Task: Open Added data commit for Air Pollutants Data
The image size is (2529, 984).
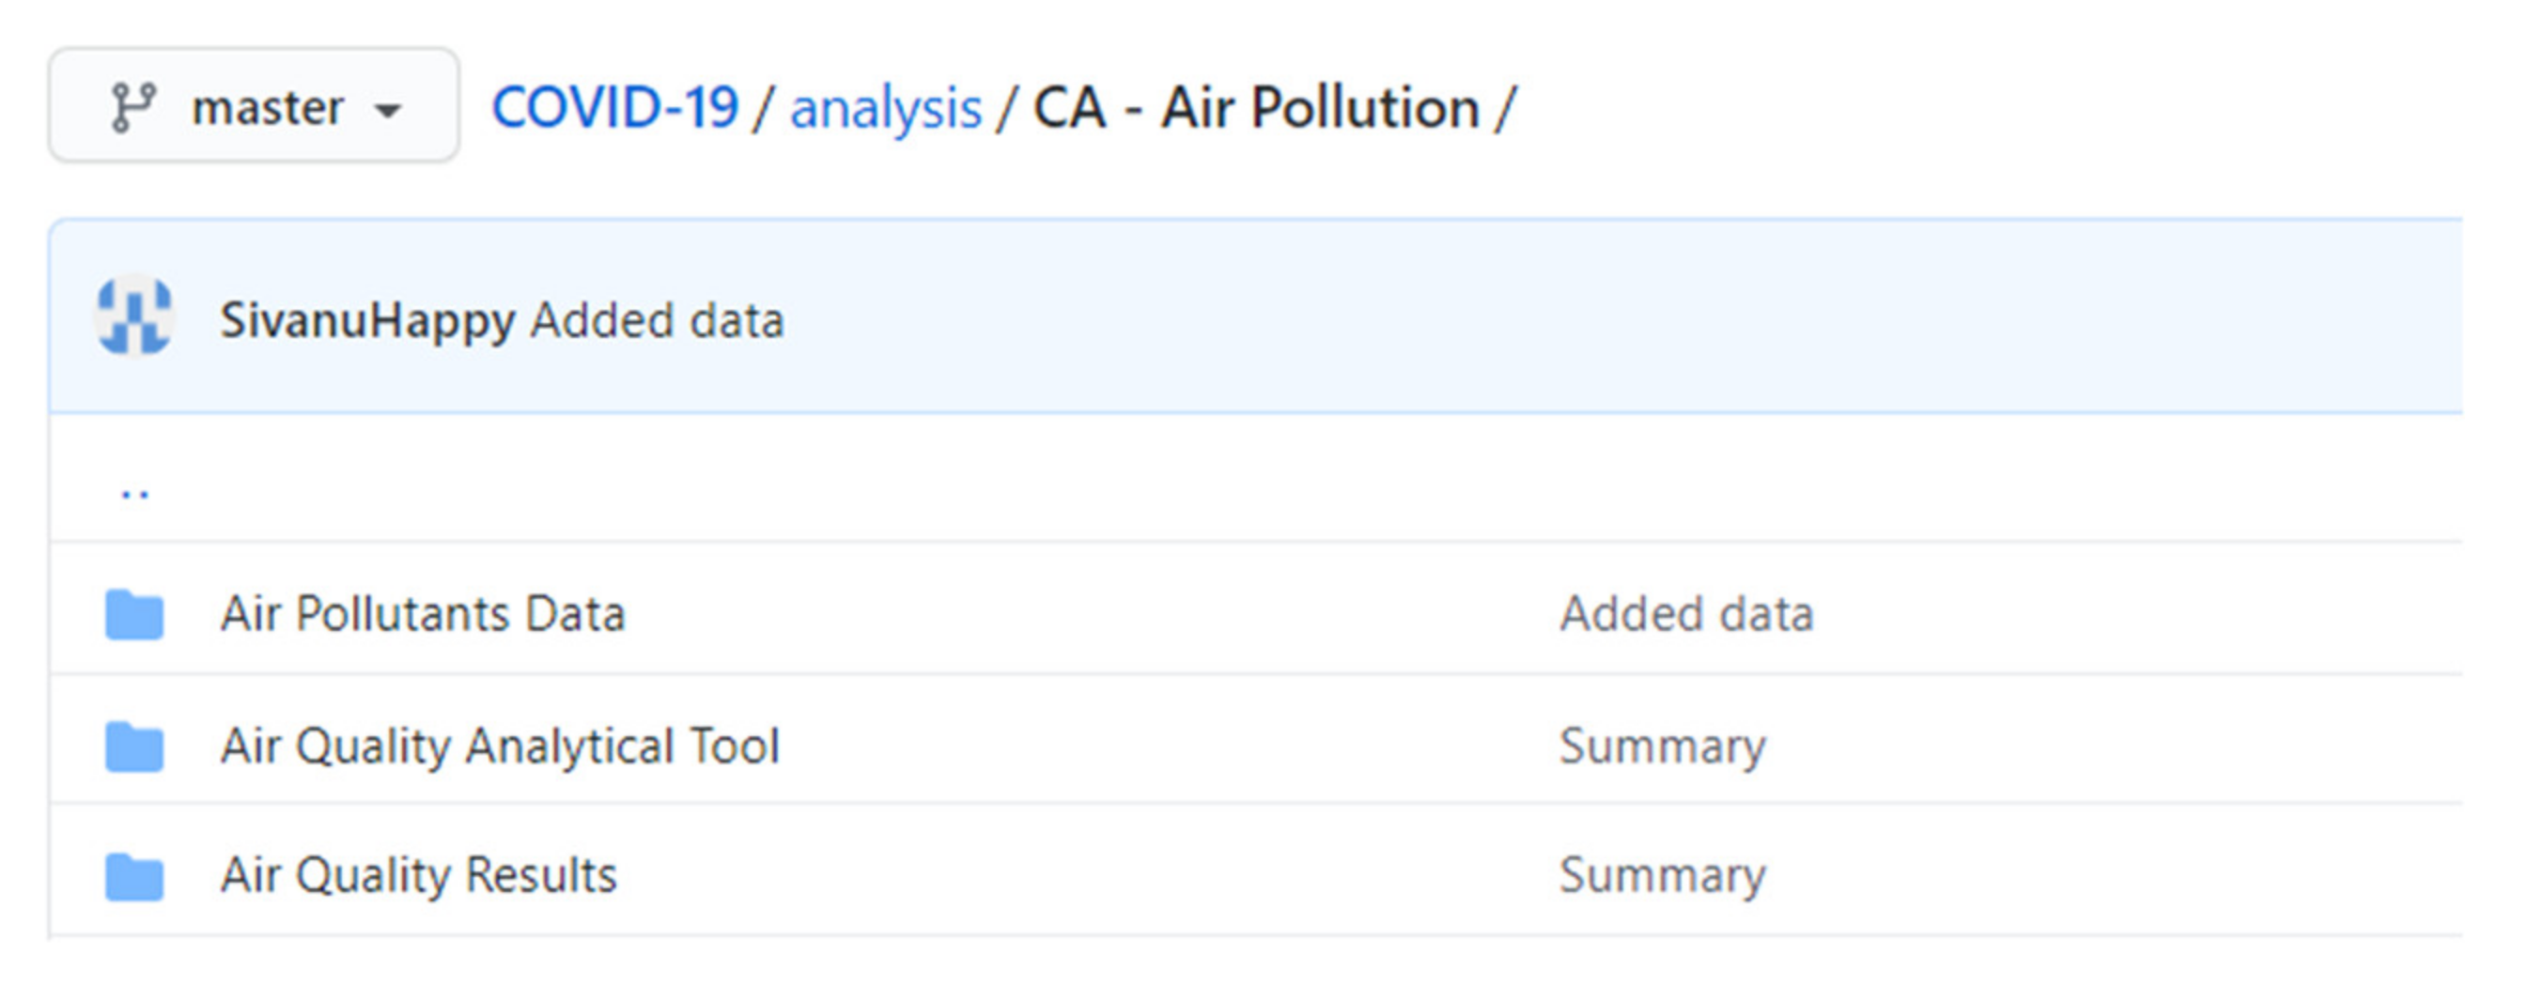Action: [x=1685, y=614]
